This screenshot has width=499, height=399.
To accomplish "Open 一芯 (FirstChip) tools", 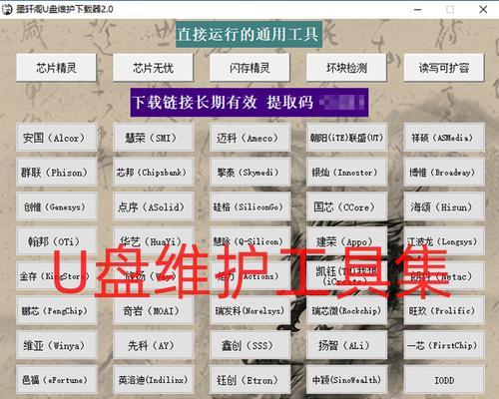I will coord(444,345).
